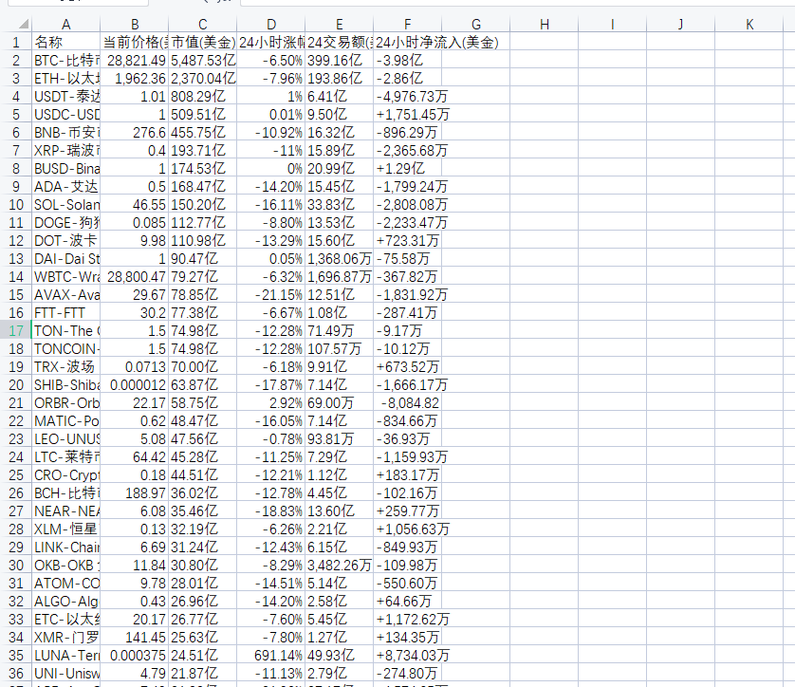Select column H header

click(544, 25)
